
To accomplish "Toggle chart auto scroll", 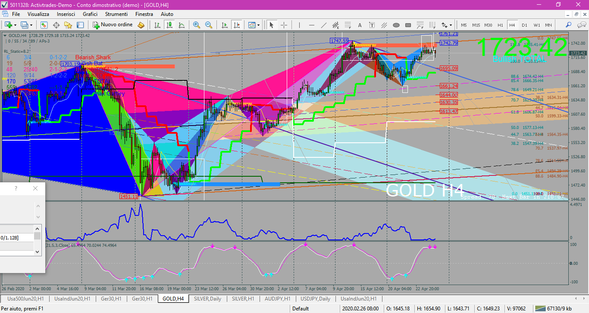I will pos(224,25).
